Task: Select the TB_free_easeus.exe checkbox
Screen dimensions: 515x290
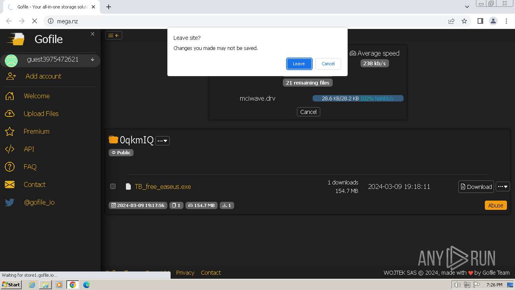Action: (113, 186)
